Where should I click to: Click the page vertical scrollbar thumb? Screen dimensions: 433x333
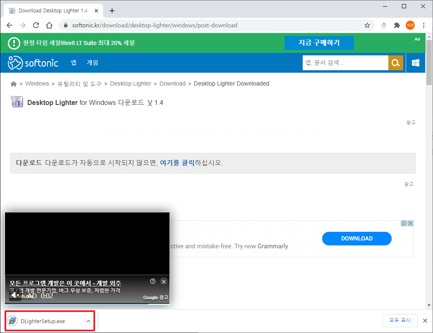429,62
